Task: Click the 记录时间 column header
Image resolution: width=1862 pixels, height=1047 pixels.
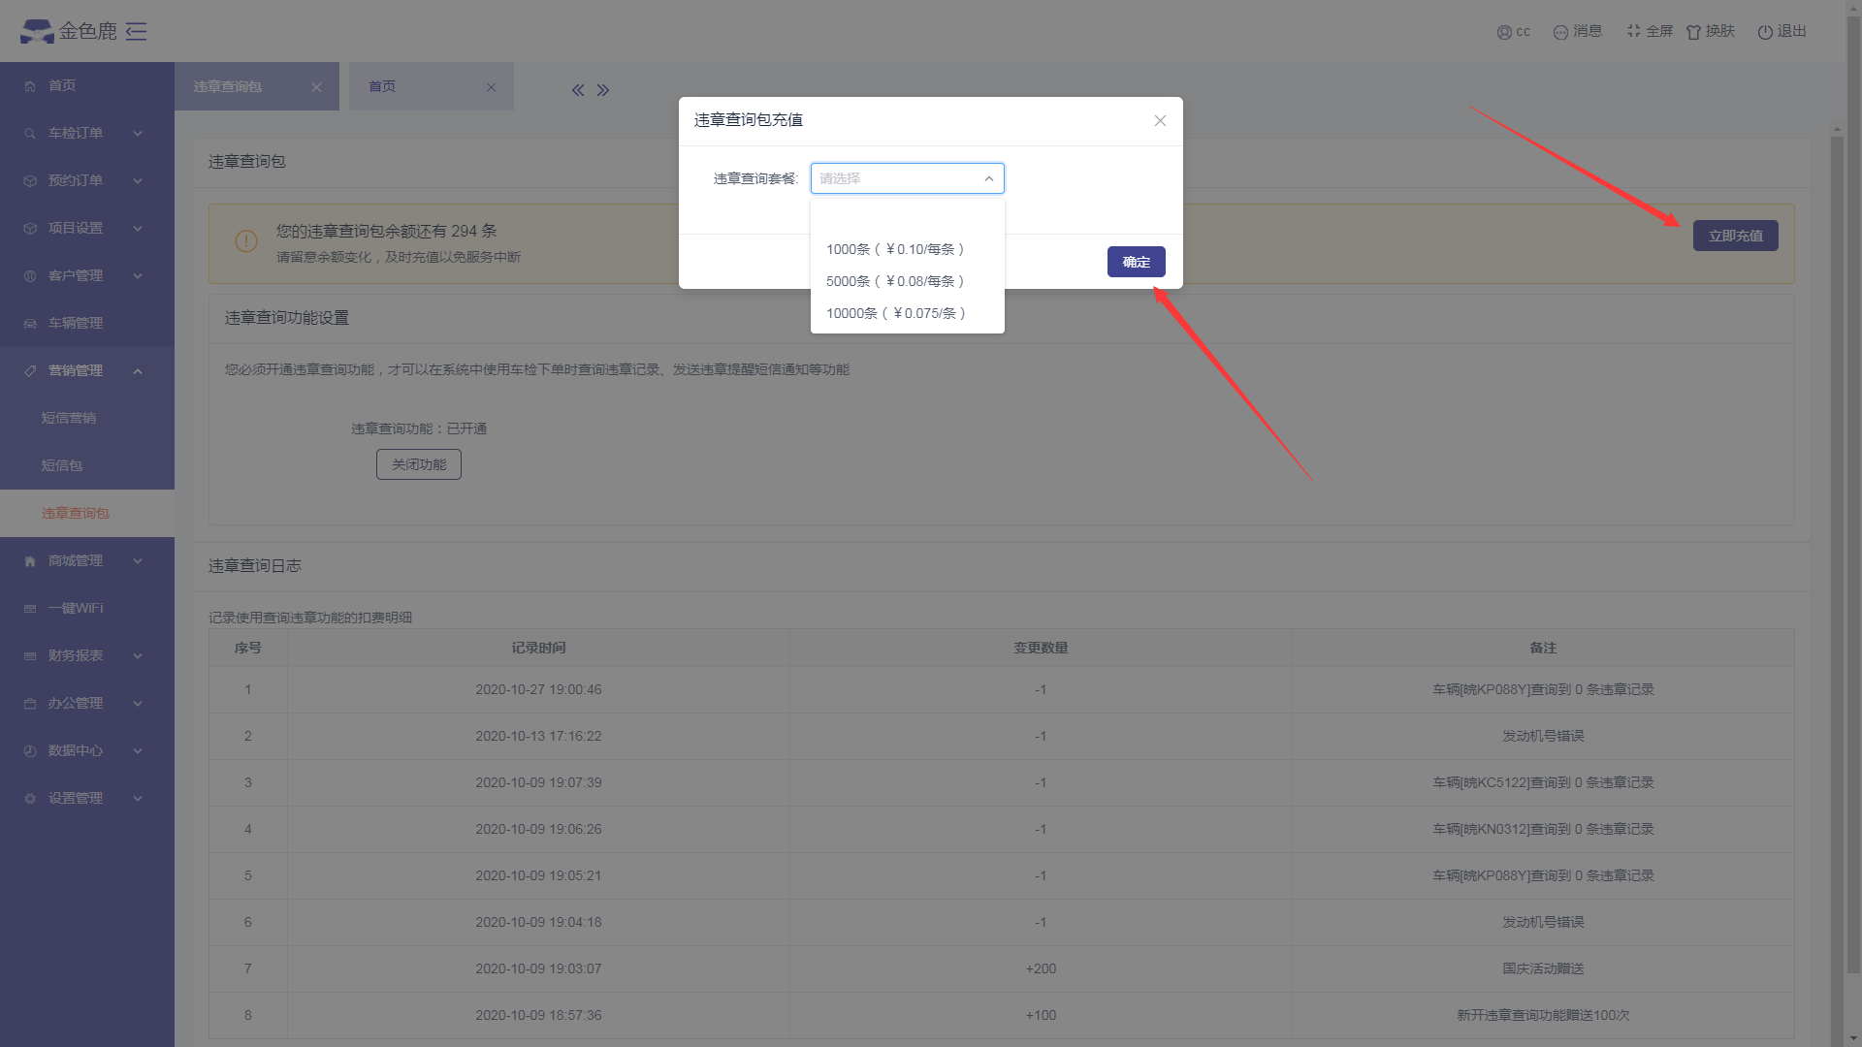Action: (x=538, y=648)
